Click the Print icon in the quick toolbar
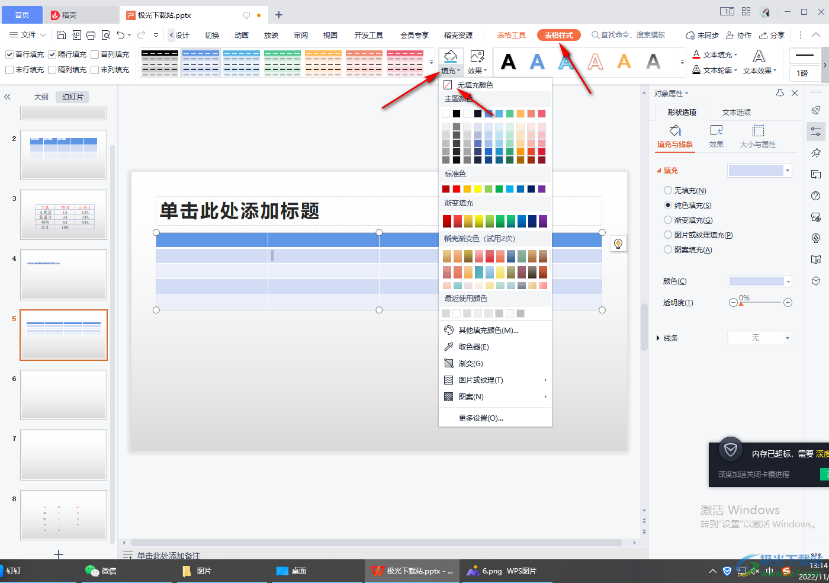 coord(91,35)
